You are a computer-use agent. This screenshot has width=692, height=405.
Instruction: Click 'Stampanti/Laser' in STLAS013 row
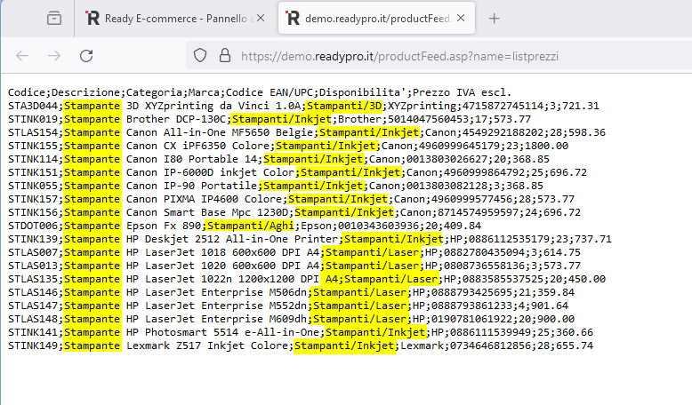pyautogui.click(x=372, y=266)
